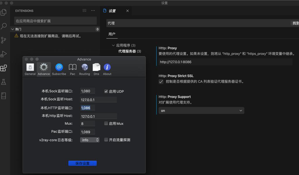Click the filter extensions list icon

[84, 11]
